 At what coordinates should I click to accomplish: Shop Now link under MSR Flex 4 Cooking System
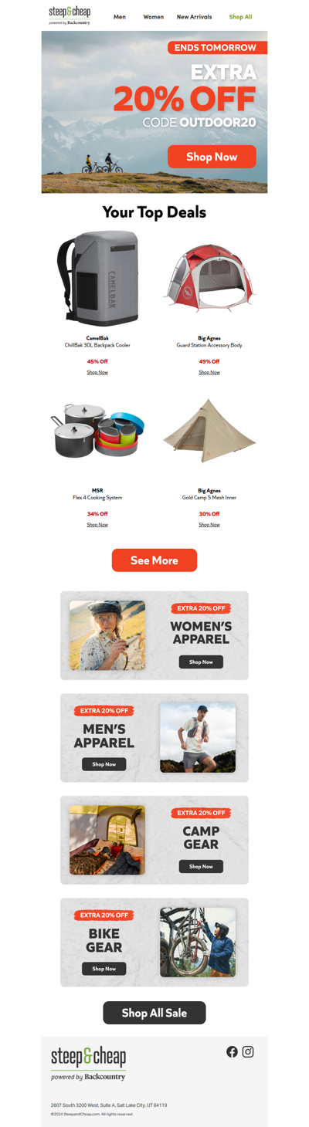point(97,524)
